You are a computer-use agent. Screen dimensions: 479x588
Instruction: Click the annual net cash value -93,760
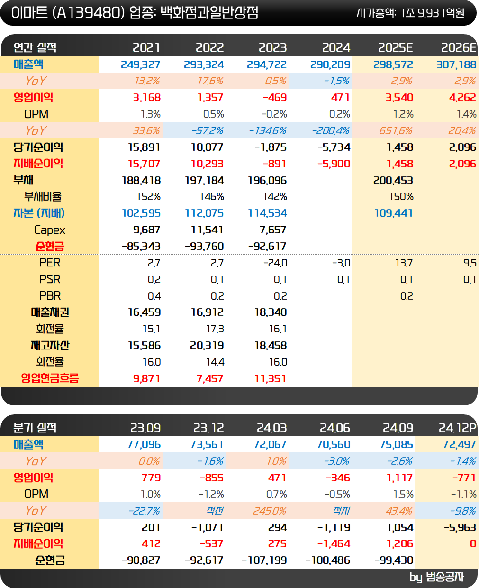pyautogui.click(x=204, y=246)
